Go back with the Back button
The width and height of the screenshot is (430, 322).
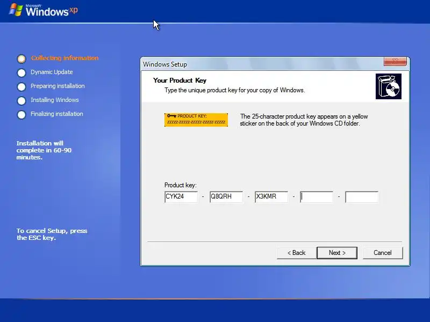coord(296,253)
